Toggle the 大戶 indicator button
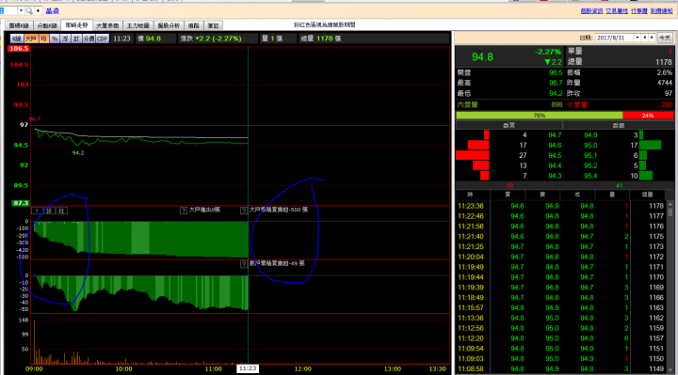The height and width of the screenshot is (375, 678). (31, 39)
